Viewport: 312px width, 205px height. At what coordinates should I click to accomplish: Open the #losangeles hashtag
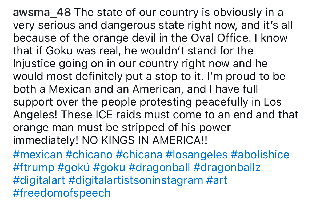pos(196,155)
